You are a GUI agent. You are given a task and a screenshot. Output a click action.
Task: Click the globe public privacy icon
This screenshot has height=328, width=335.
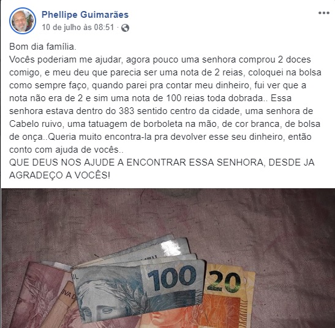point(125,28)
